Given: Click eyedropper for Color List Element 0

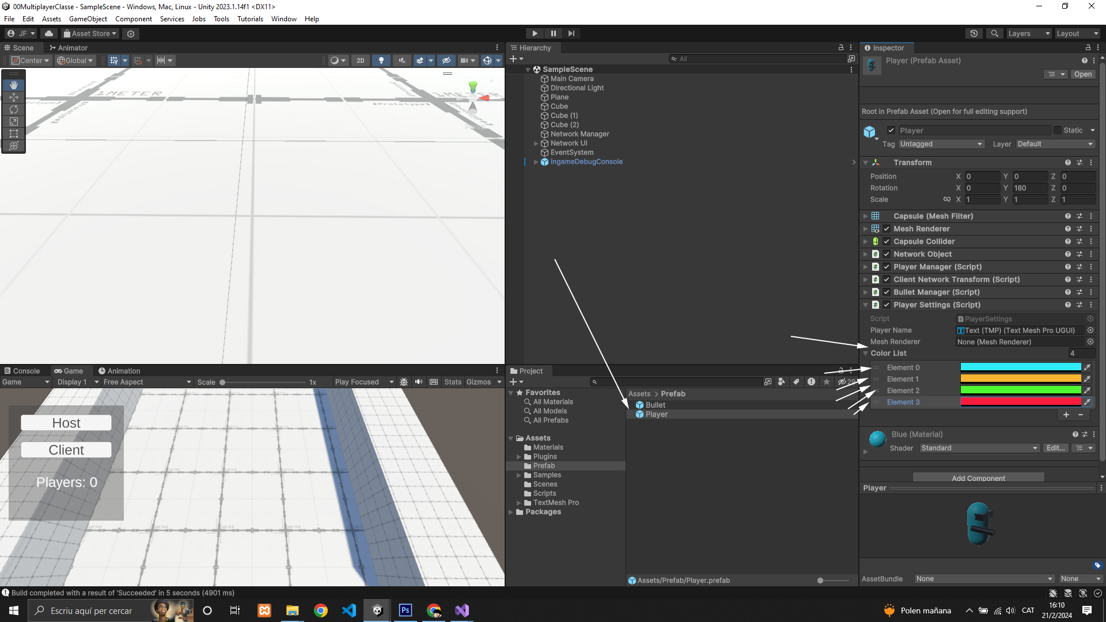Looking at the screenshot, I should (x=1087, y=367).
